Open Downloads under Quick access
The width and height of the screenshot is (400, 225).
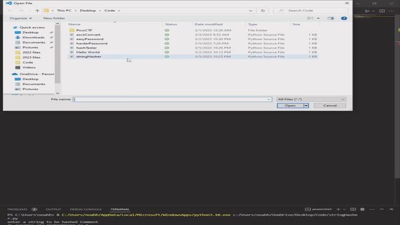point(33,37)
